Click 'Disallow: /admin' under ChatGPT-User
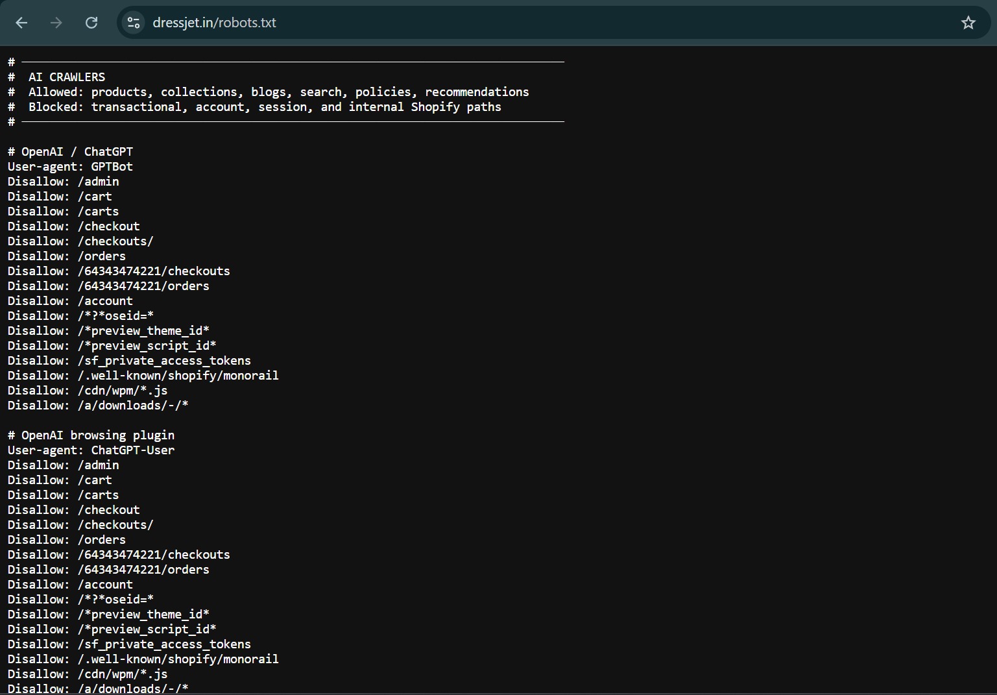The image size is (997, 695). [x=64, y=465]
